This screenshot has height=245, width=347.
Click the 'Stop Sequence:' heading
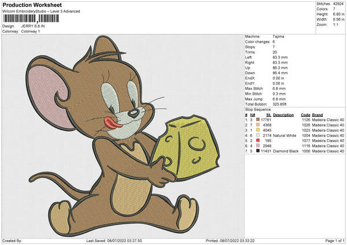click(258, 109)
